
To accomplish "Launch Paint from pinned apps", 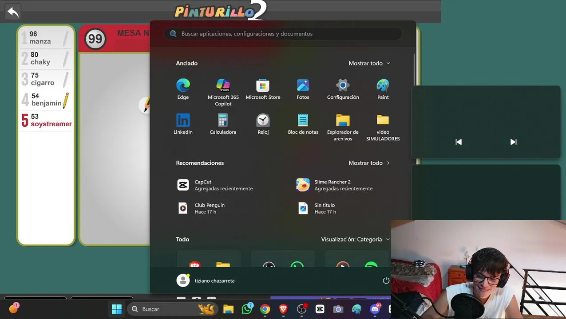I will click(x=383, y=89).
